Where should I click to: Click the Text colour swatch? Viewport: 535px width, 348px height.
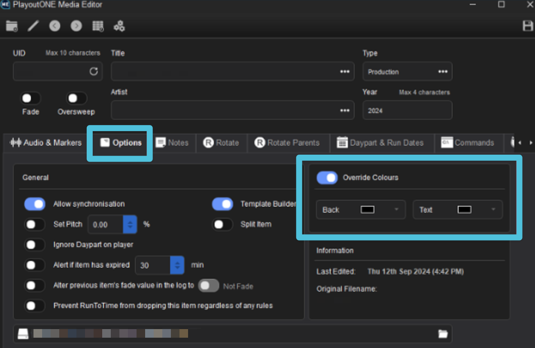465,210
